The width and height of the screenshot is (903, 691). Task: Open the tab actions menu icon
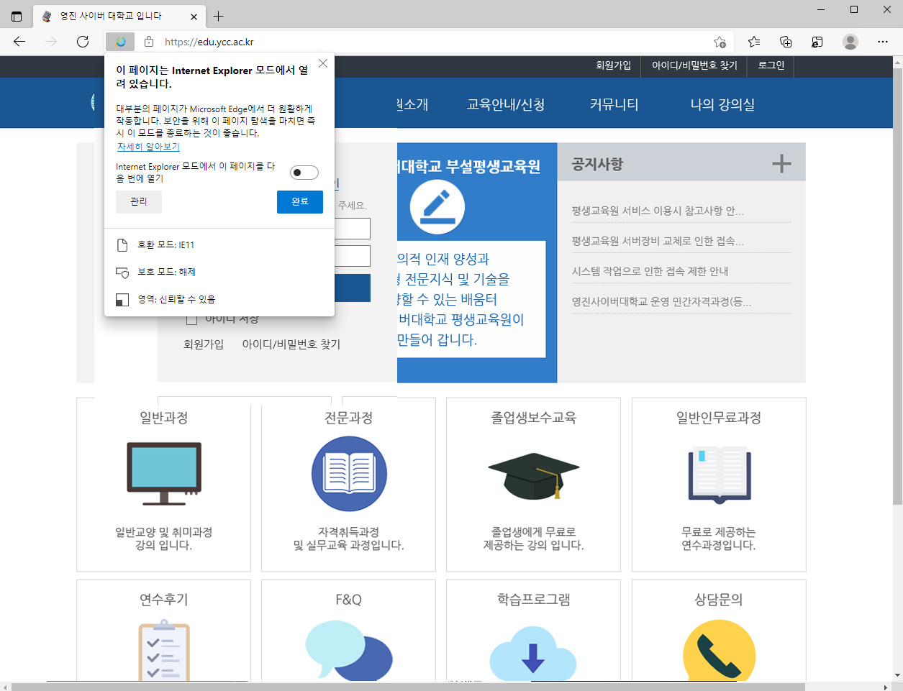pos(17,16)
